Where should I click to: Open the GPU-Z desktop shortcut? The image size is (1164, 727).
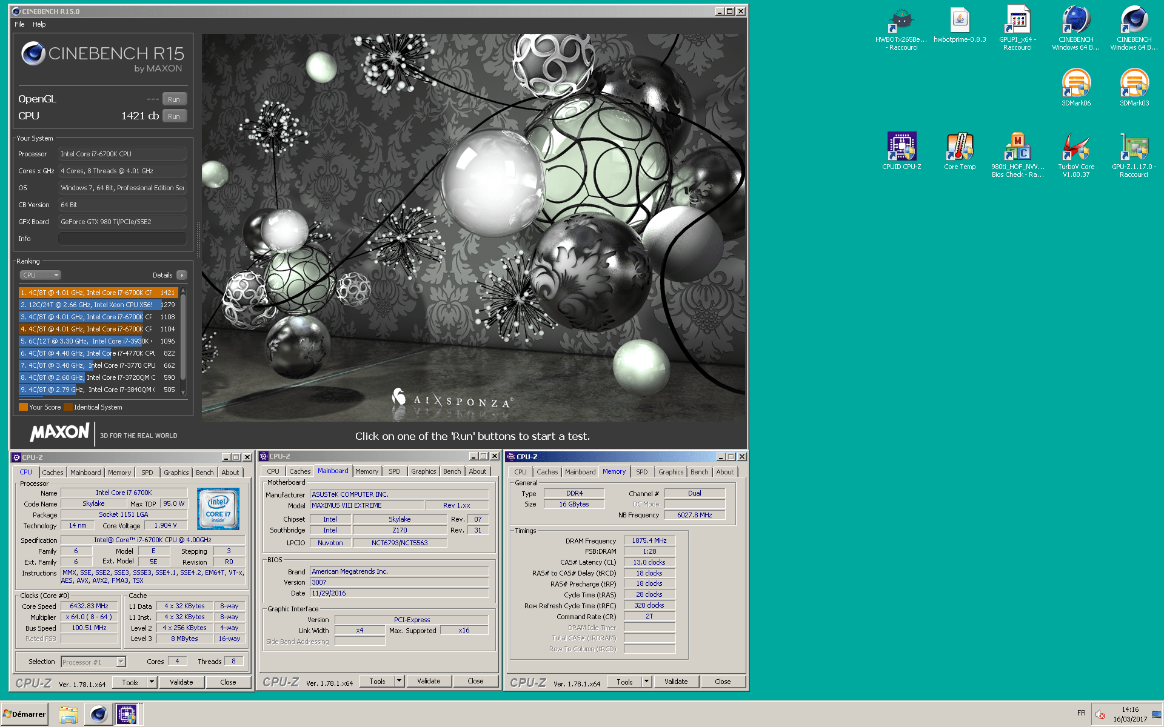(1134, 147)
